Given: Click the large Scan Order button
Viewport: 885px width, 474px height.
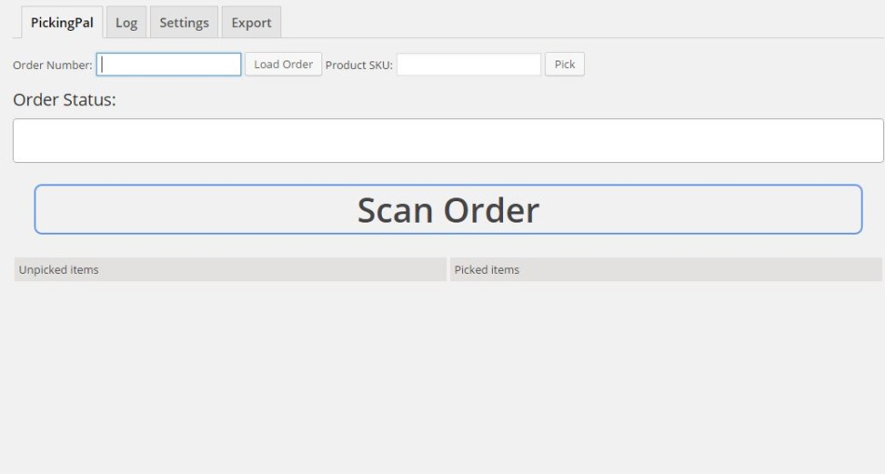Looking at the screenshot, I should [x=448, y=210].
